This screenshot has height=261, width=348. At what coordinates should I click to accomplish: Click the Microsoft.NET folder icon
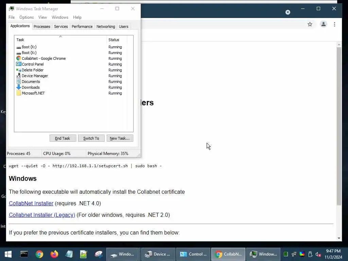19,93
